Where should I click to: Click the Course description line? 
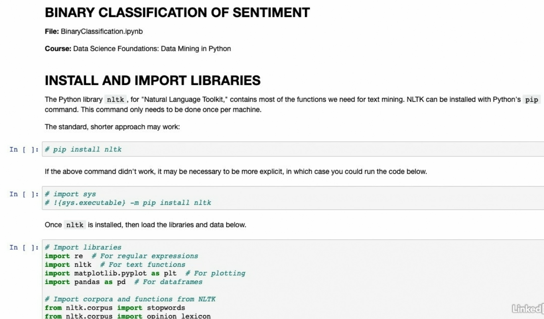(138, 49)
